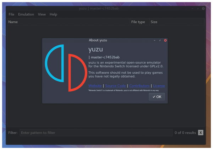The height and width of the screenshot is (150, 213).
Task: Sort the game list by Name column
Action: [x=67, y=22]
